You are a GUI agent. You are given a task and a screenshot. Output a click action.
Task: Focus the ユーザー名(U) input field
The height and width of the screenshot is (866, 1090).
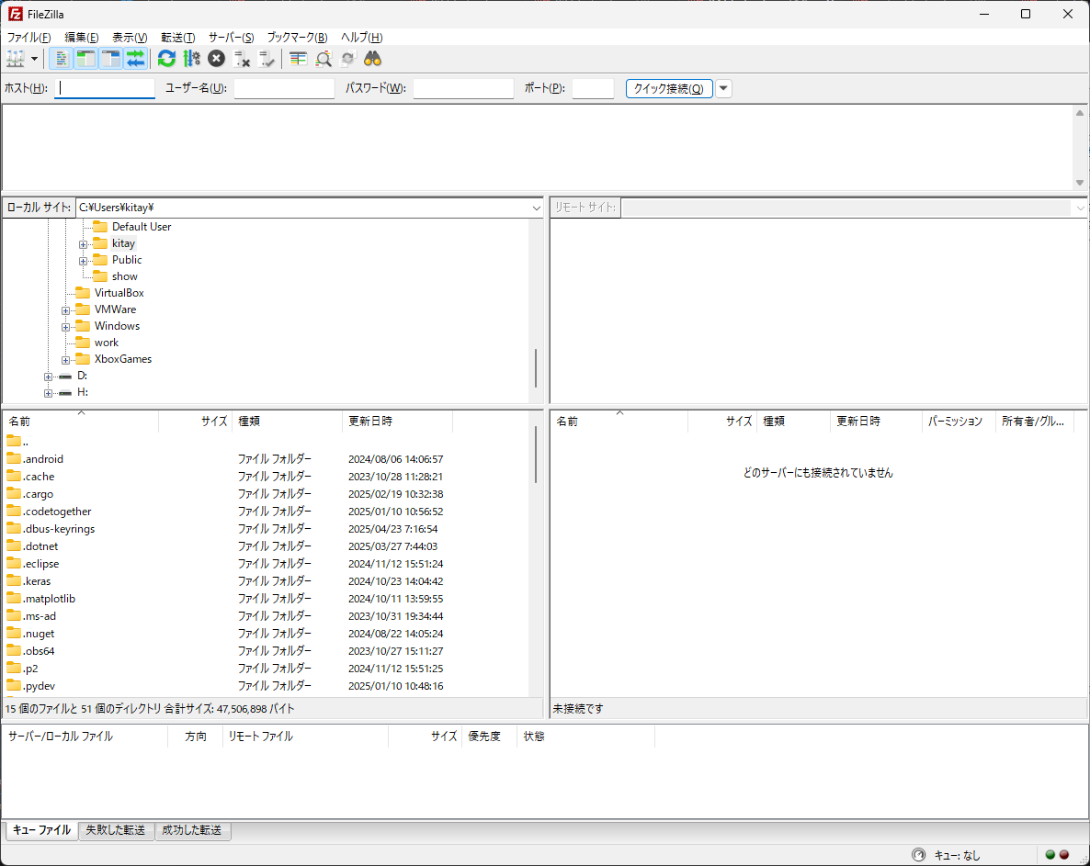pyautogui.click(x=284, y=88)
